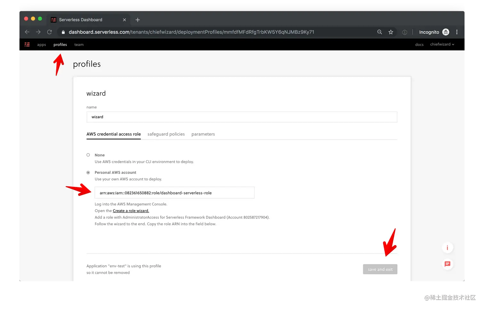Switch to safeguard policies tab

[166, 134]
